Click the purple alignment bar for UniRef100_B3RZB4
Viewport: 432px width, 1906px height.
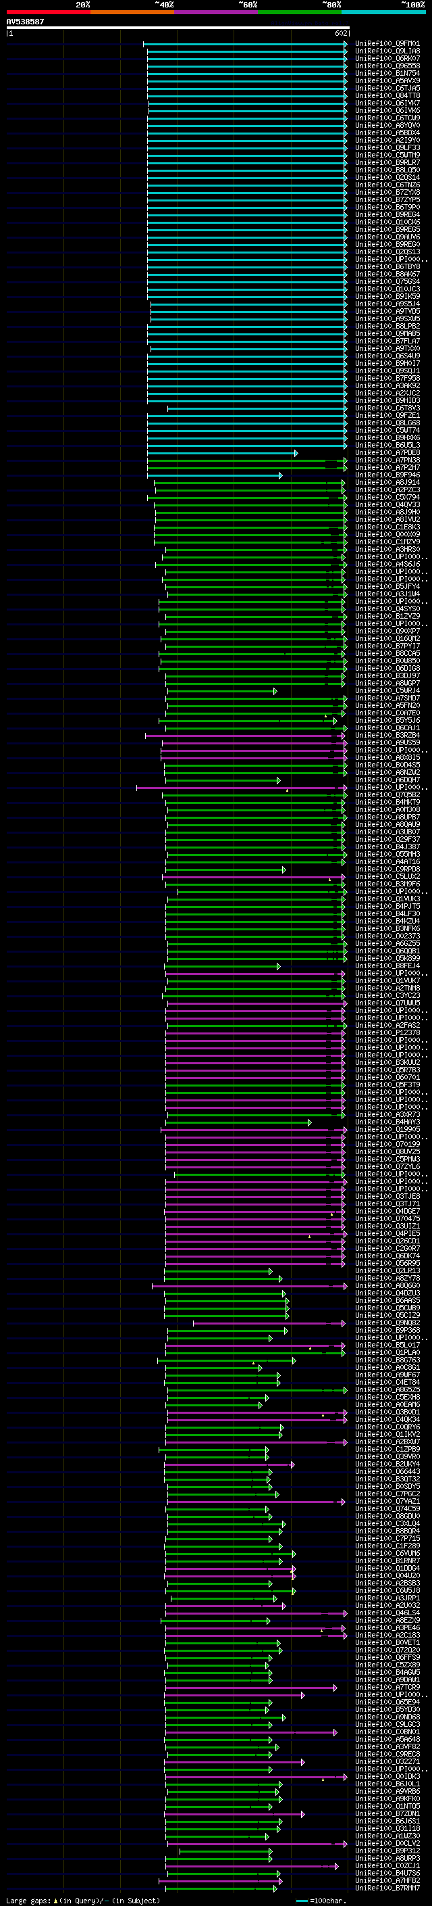click(246, 736)
